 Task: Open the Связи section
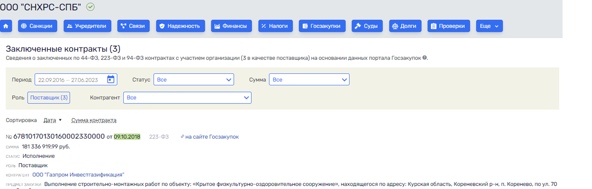click(133, 26)
